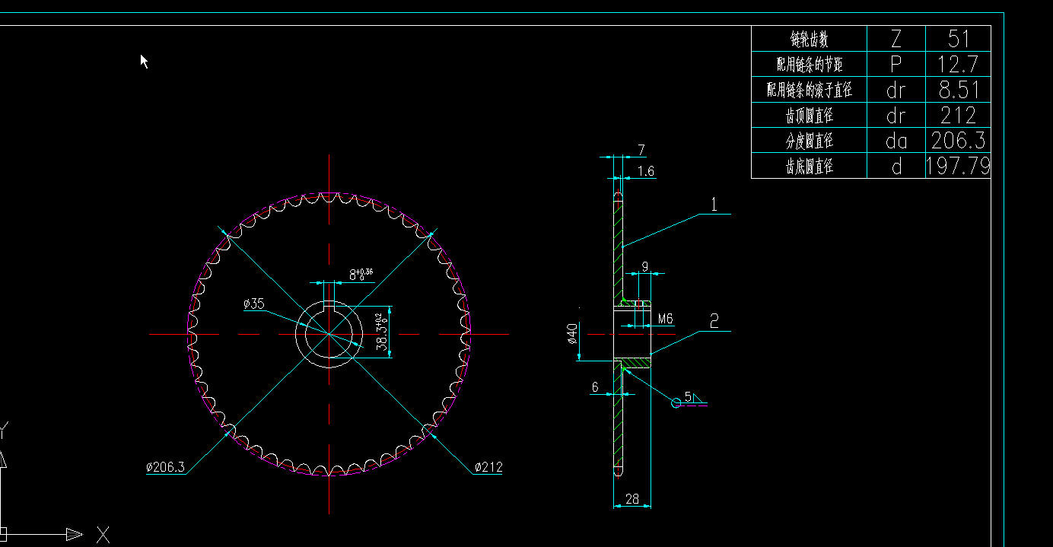Click the UCS X axis label
The width and height of the screenshot is (1053, 547).
(103, 535)
